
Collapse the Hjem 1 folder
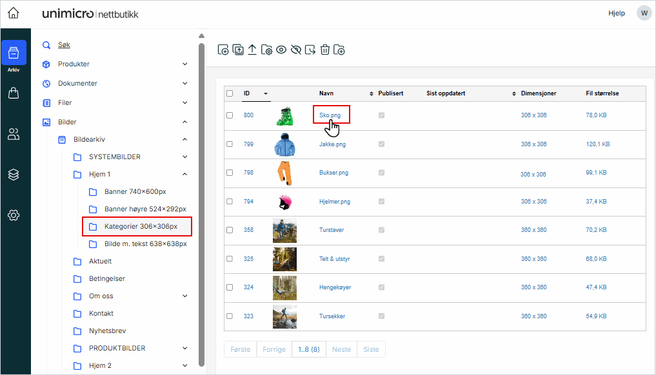185,174
